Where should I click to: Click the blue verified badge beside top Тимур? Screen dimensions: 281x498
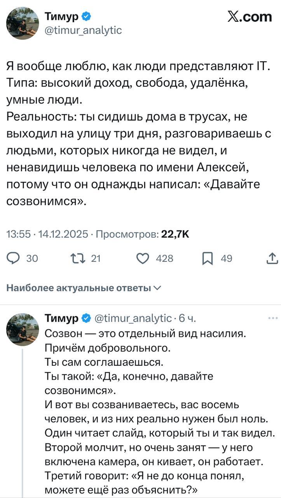87,16
